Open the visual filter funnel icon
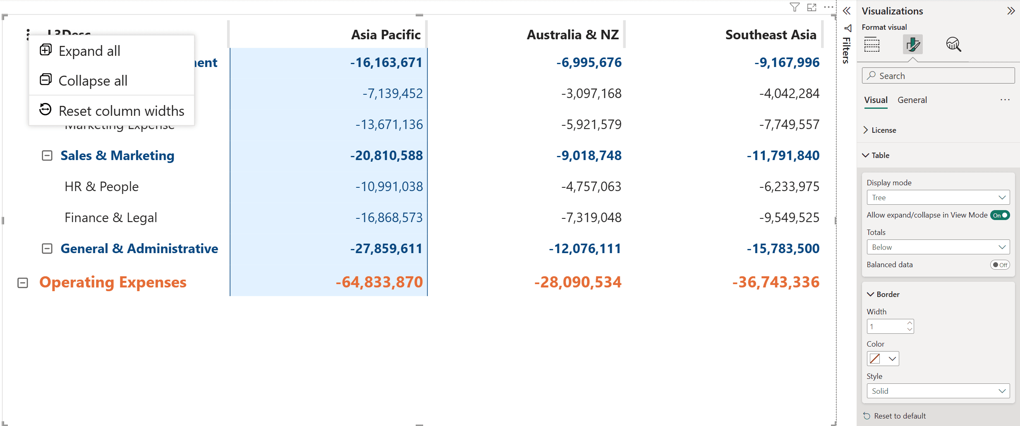Screen dimensions: 1020x426 794,7
